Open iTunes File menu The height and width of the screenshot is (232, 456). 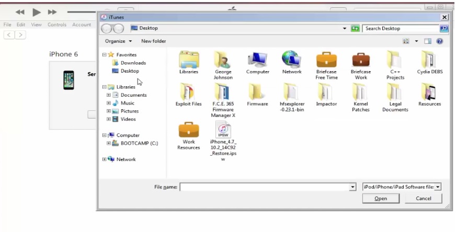[7, 25]
